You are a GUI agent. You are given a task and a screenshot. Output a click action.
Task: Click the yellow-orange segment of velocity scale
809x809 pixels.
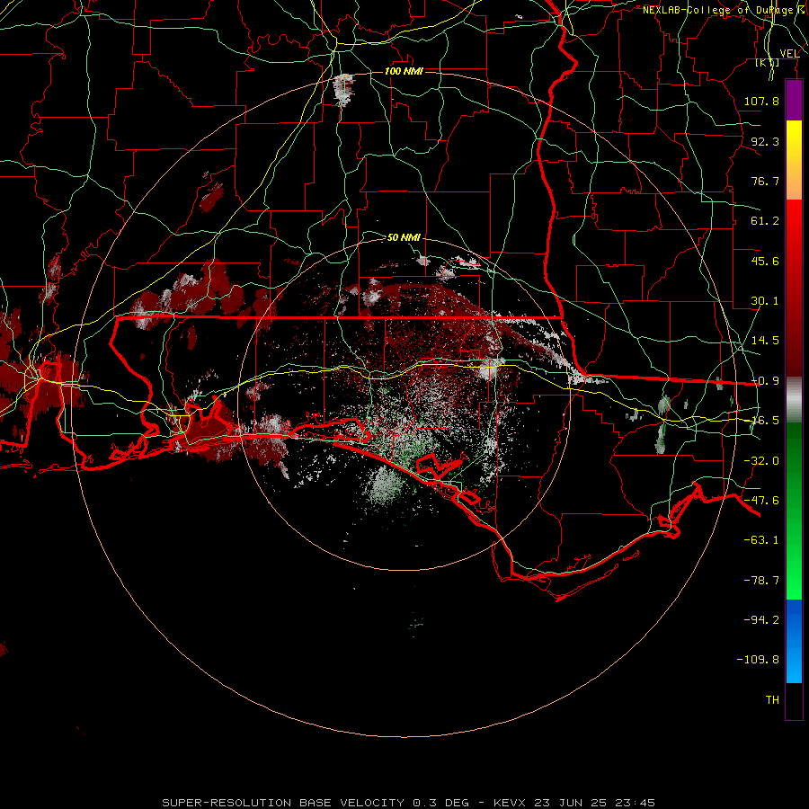coord(794,160)
